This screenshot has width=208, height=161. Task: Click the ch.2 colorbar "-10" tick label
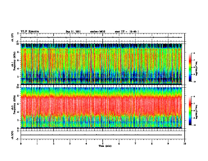point(194,125)
